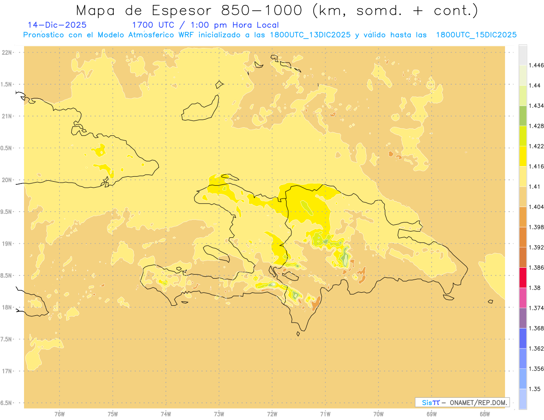Click the colorbar value '1.35'
Image resolution: width=544 pixels, height=420 pixels.
(x=534, y=389)
